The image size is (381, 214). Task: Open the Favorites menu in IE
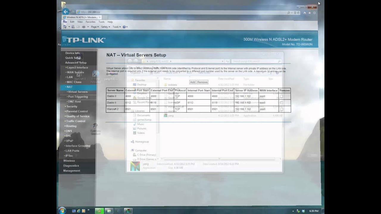click(90, 22)
